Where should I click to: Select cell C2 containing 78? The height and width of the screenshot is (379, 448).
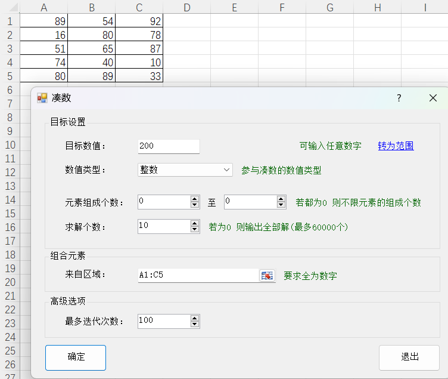point(139,35)
